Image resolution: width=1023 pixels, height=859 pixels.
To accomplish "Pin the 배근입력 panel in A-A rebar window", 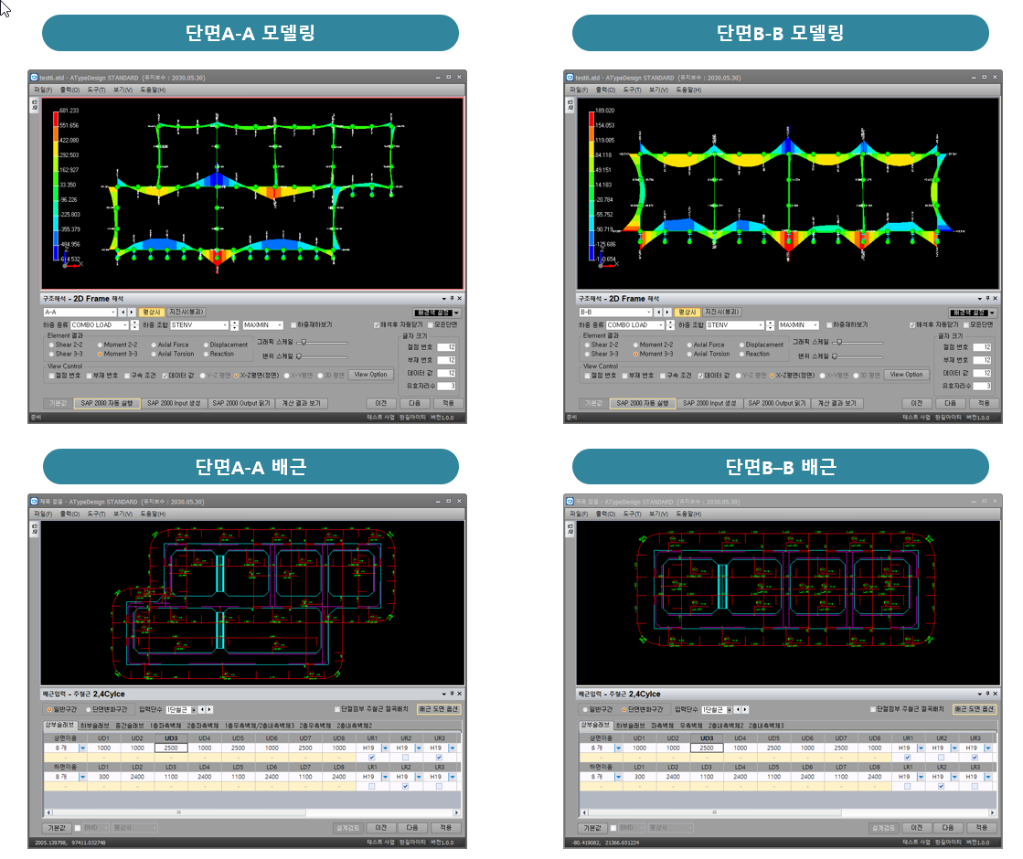I will point(453,694).
